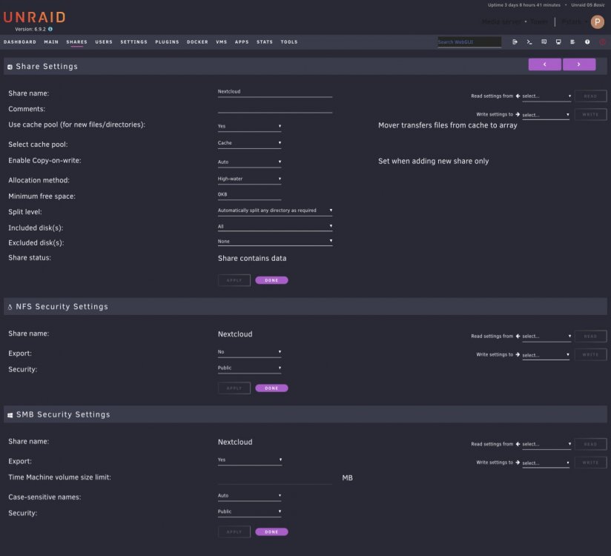Open the Dashboard menu

20,42
